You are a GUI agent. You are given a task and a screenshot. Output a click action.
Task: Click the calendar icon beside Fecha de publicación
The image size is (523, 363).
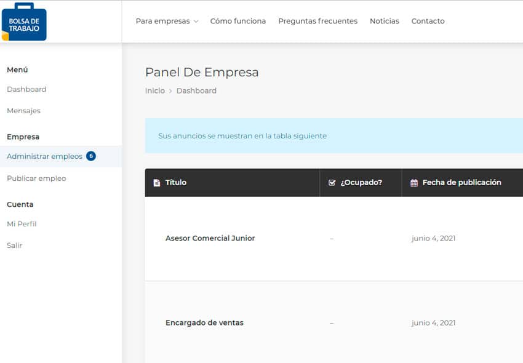(x=414, y=183)
